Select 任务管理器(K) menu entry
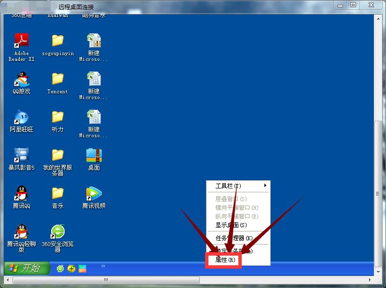Image resolution: width=386 pixels, height=288 pixels. tap(234, 238)
